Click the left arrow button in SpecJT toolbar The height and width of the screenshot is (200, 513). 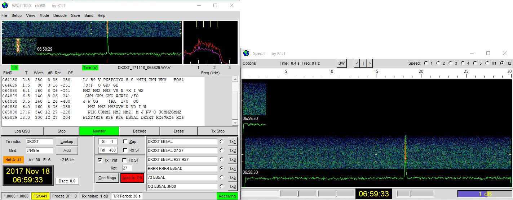(357, 63)
